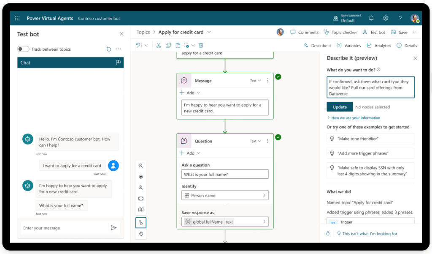This screenshot has height=254, width=432.
Task: Open the undo history dropdown arrow
Action: (x=146, y=46)
